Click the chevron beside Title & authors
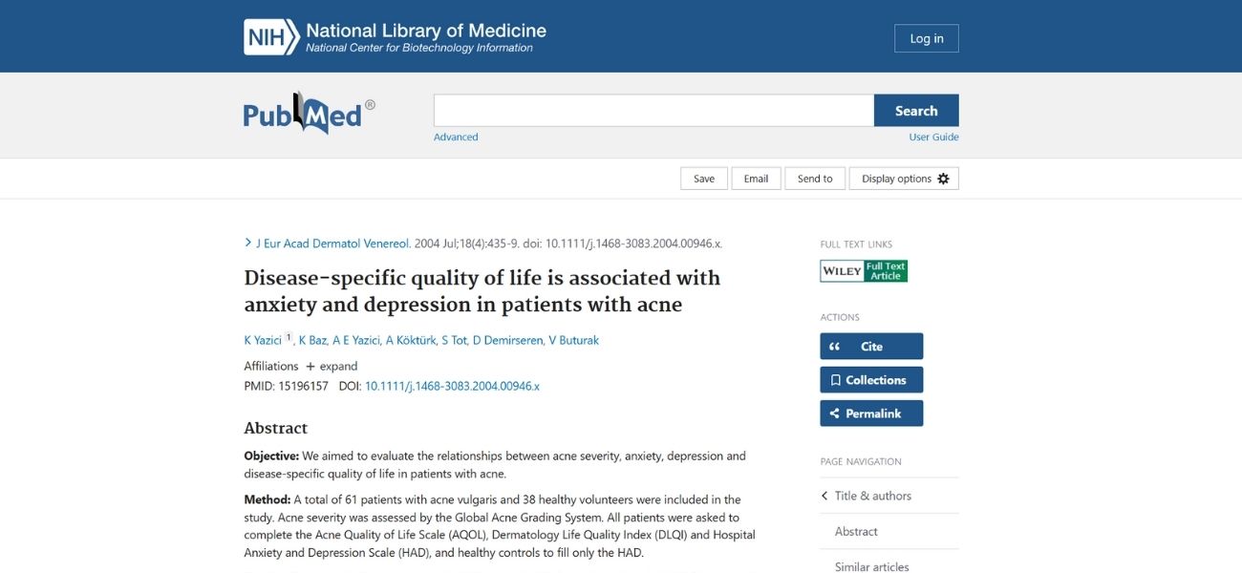Screen dimensions: 1242x573 tap(824, 495)
